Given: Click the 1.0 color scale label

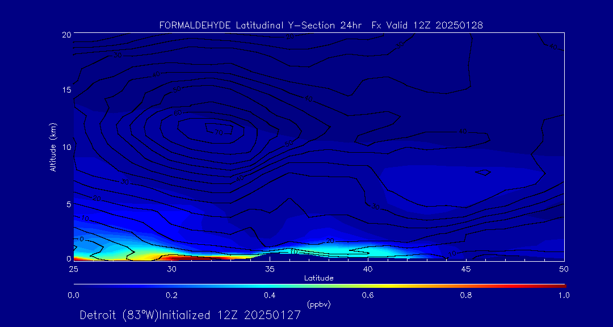Looking at the screenshot, I should point(564,295).
